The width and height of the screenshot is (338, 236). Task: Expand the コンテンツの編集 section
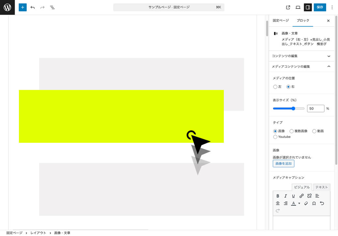301,56
